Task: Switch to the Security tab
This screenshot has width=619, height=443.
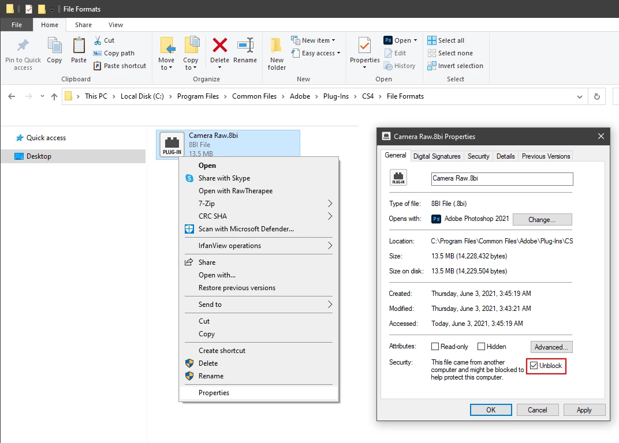Action: coord(479,156)
